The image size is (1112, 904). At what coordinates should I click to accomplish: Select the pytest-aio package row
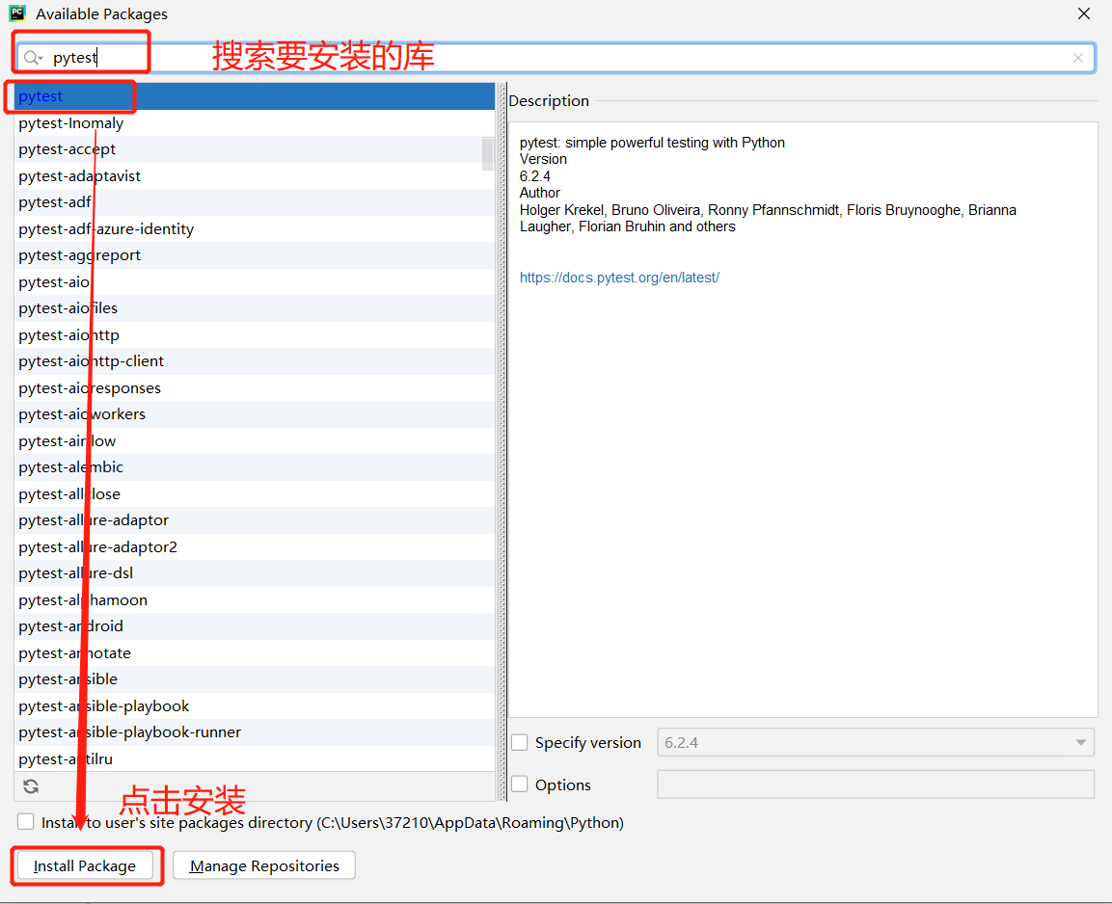[254, 282]
